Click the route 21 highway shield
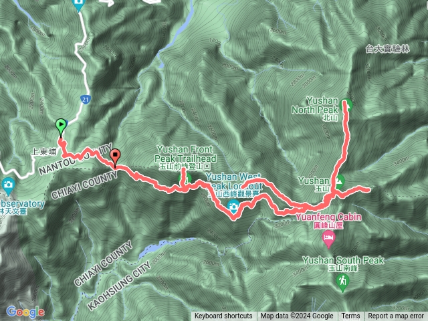428x321 pixels. coord(86,100)
